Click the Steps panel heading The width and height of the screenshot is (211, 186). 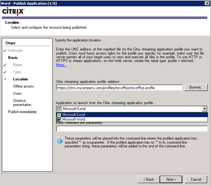pos(10,43)
